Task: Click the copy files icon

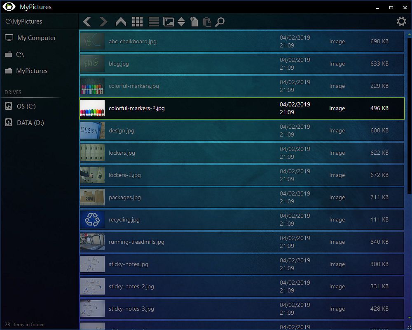Action: point(194,21)
